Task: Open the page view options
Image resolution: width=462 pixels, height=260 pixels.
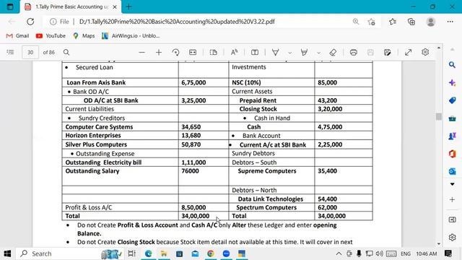Action: coord(214,52)
